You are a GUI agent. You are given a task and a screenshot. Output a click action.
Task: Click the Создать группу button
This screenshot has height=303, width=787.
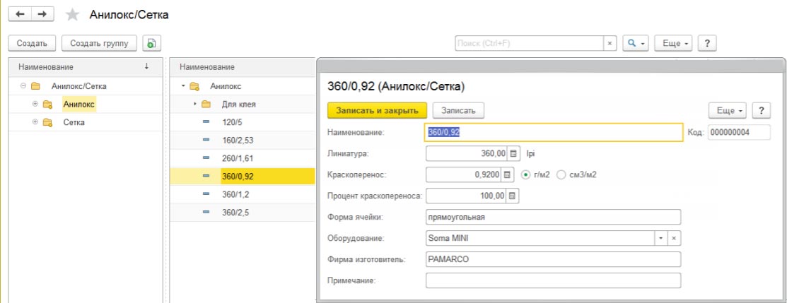[100, 43]
